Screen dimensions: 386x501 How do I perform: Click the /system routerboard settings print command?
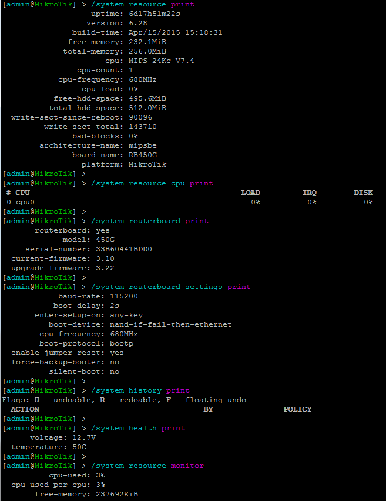point(171,287)
